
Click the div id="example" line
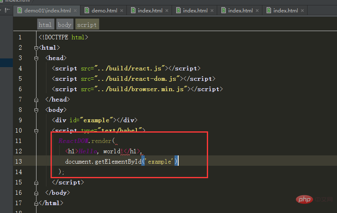click(x=95, y=120)
